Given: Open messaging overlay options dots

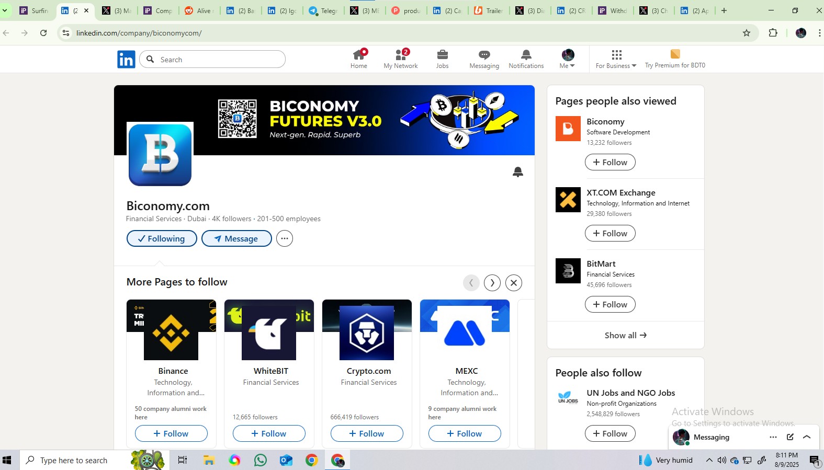Looking at the screenshot, I should (x=773, y=437).
